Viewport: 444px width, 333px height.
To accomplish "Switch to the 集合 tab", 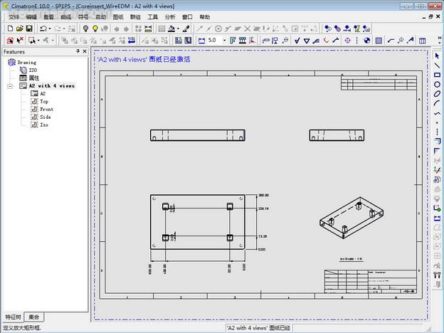I will tap(34, 317).
